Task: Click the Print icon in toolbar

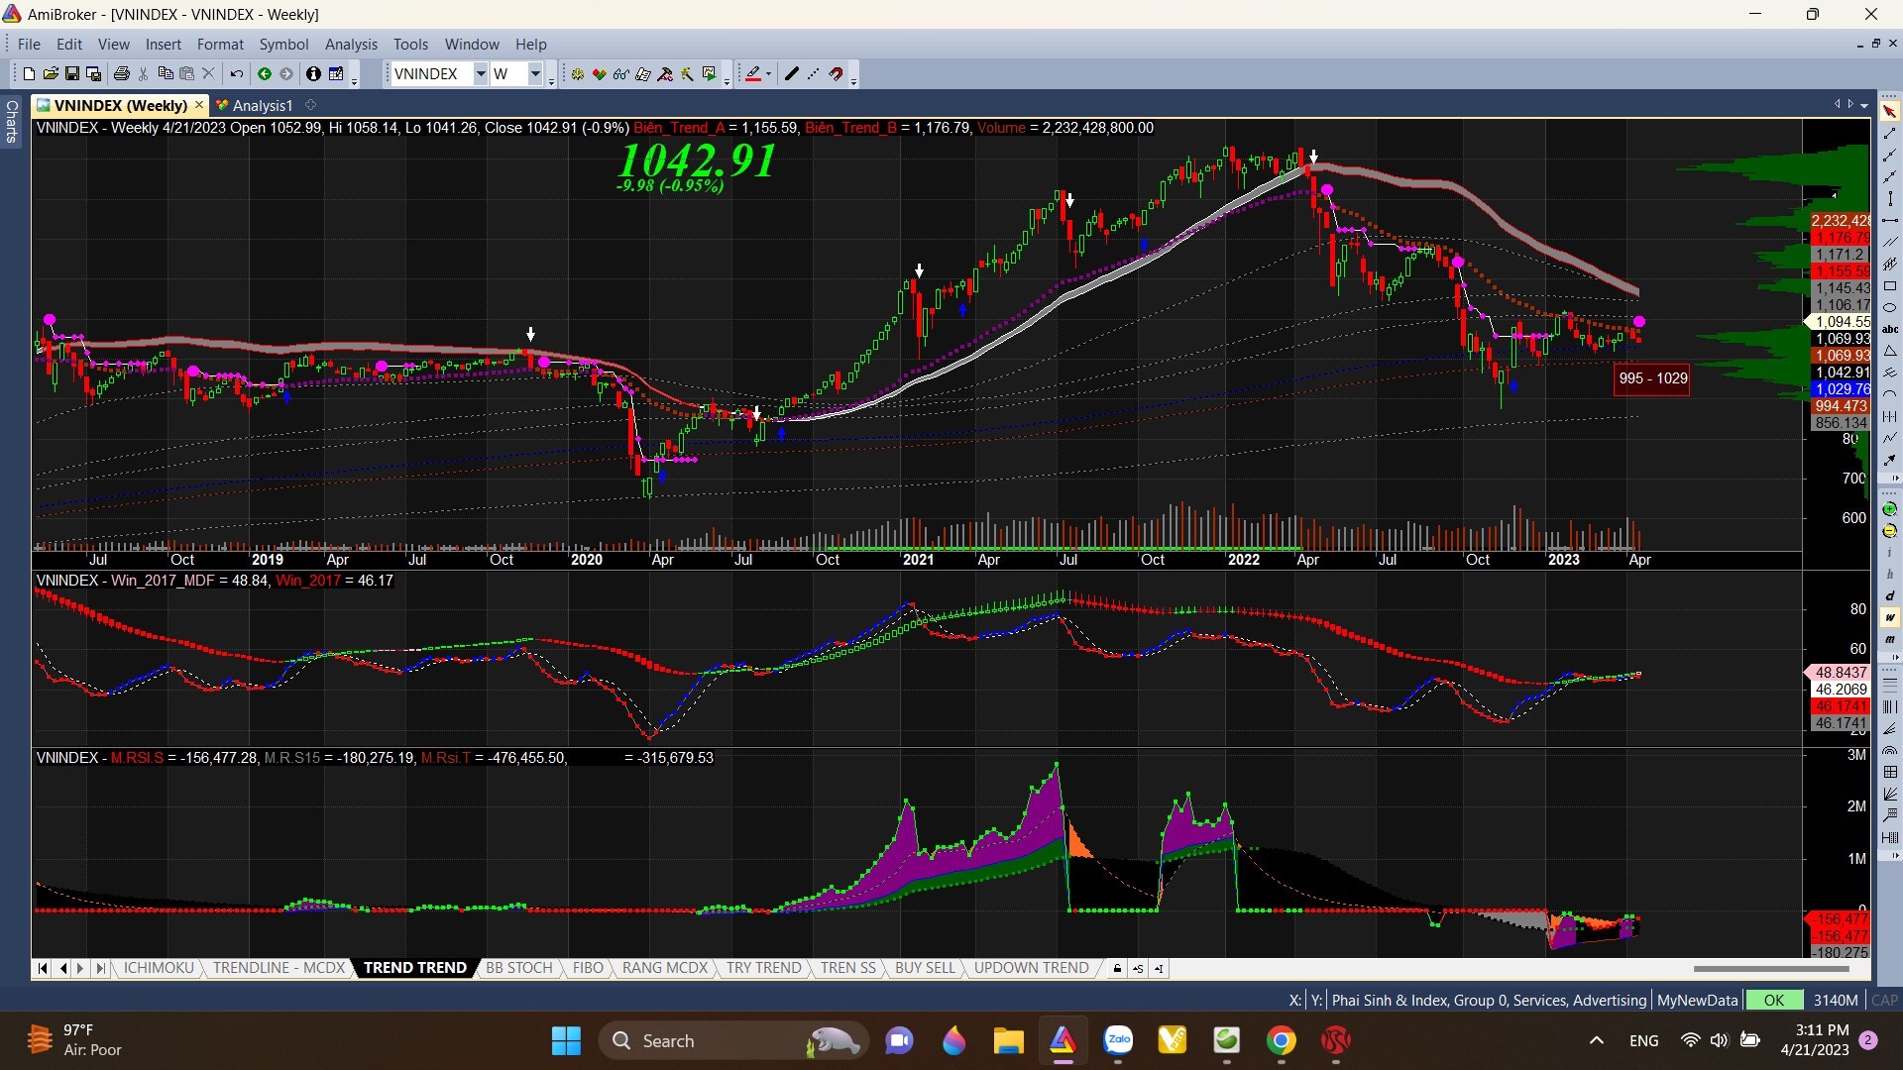Action: point(122,73)
